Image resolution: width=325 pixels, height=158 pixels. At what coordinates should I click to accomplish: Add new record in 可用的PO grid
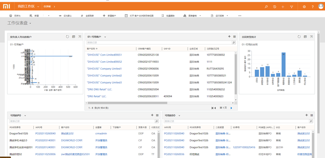(x=152, y=115)
